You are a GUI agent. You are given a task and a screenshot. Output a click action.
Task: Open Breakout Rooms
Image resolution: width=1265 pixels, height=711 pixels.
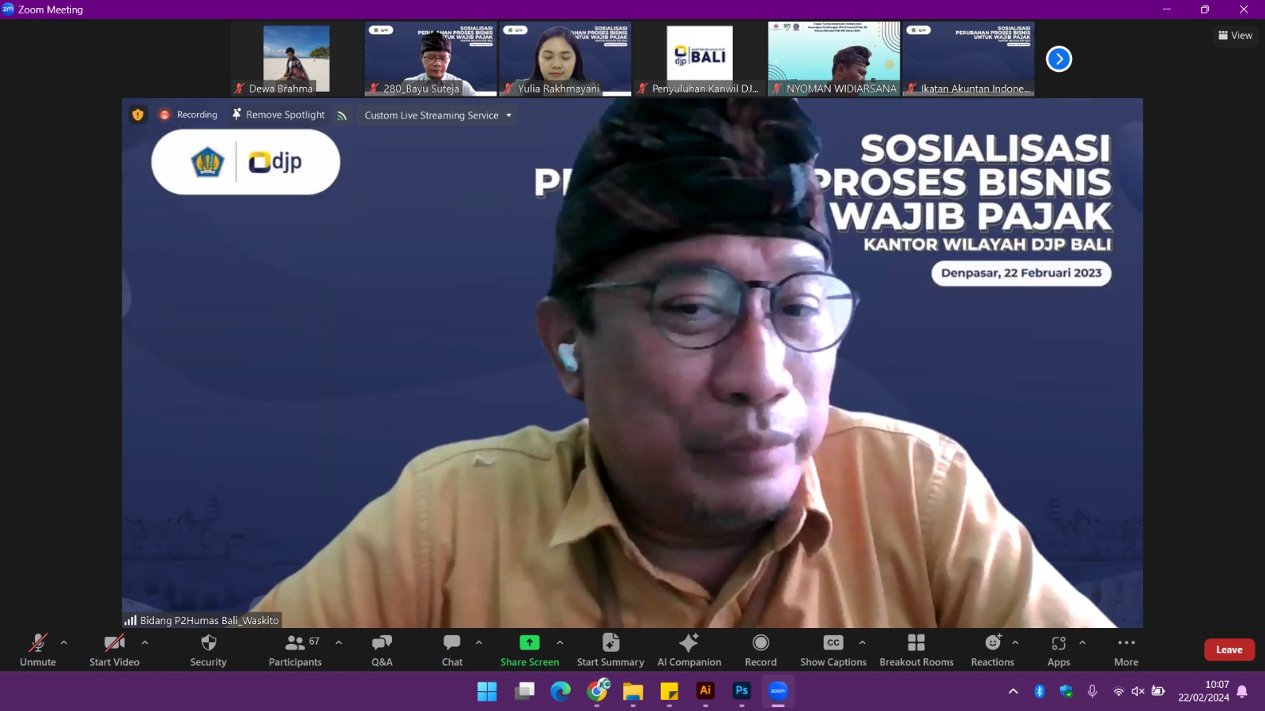pos(916,649)
